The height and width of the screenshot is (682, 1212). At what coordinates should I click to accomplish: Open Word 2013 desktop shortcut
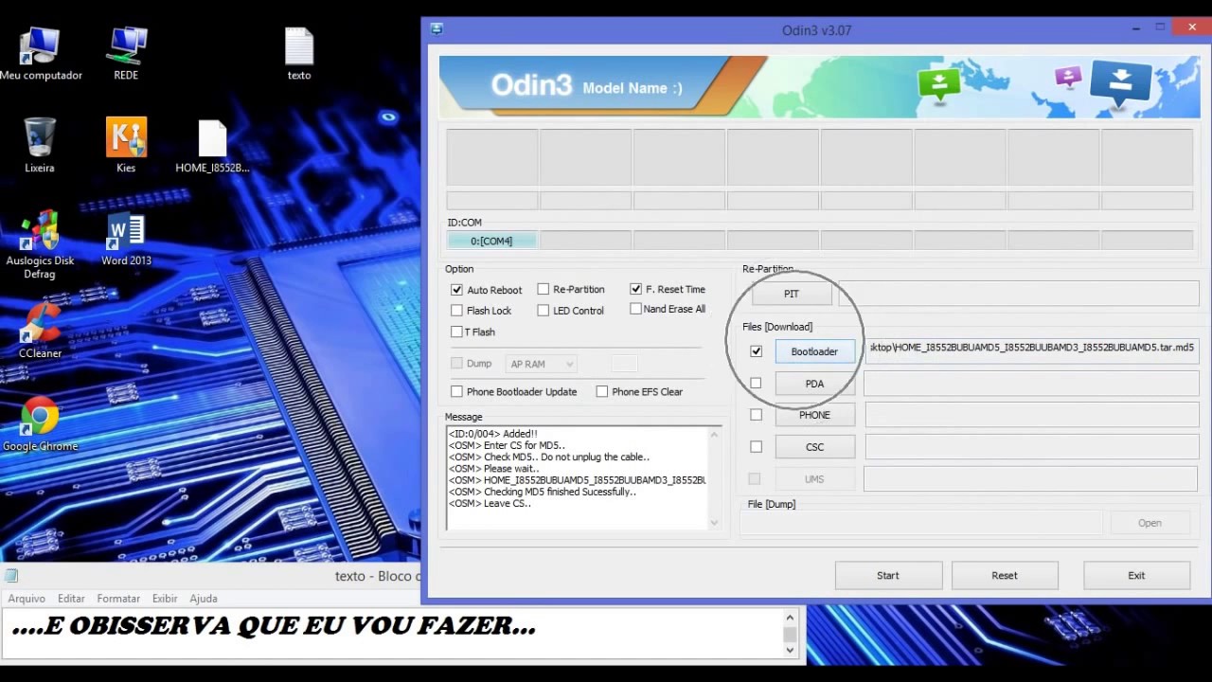tap(126, 239)
